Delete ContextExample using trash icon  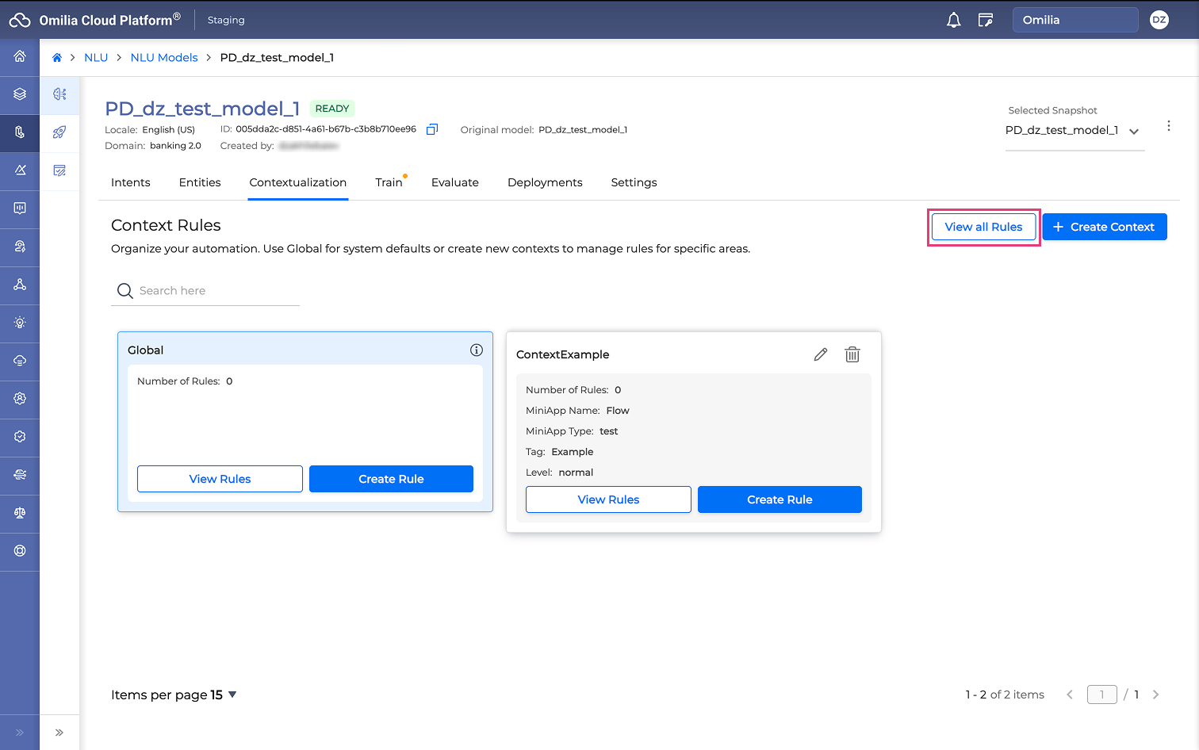(852, 354)
